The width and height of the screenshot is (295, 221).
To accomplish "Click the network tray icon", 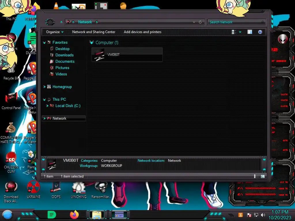I will [256, 215].
